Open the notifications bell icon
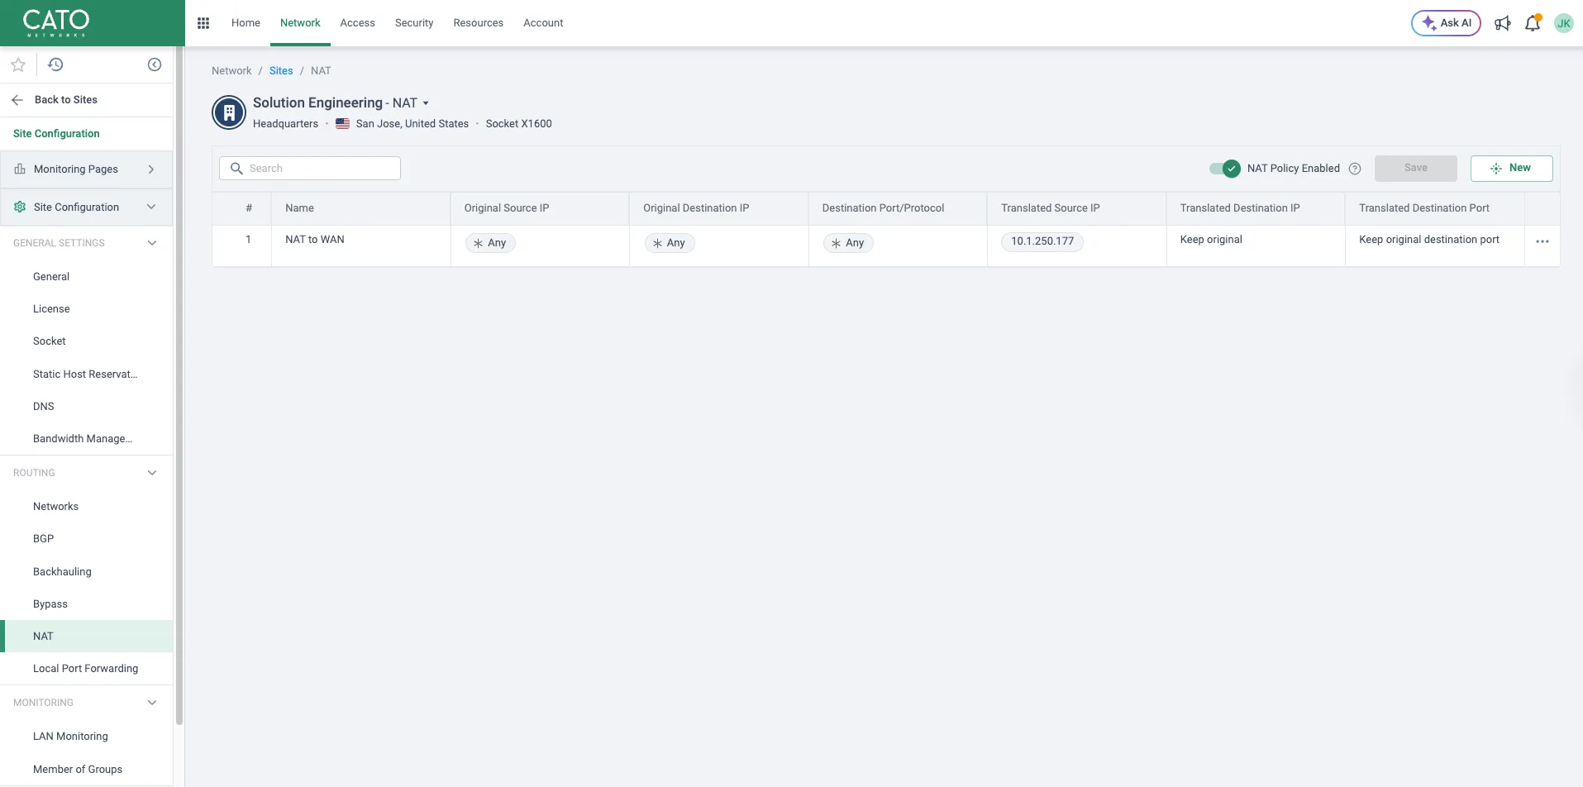1583x787 pixels. [1533, 23]
